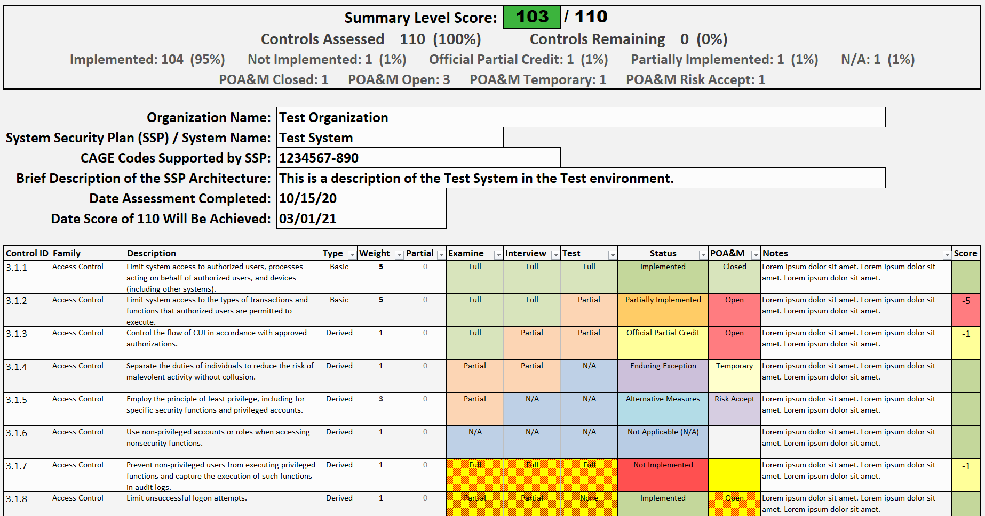
Task: Click the Date Assessment Completed field
Action: pos(361,198)
